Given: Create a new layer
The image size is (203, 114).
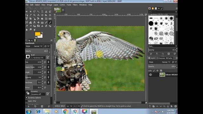Looking at the screenshot, I should (150, 106).
